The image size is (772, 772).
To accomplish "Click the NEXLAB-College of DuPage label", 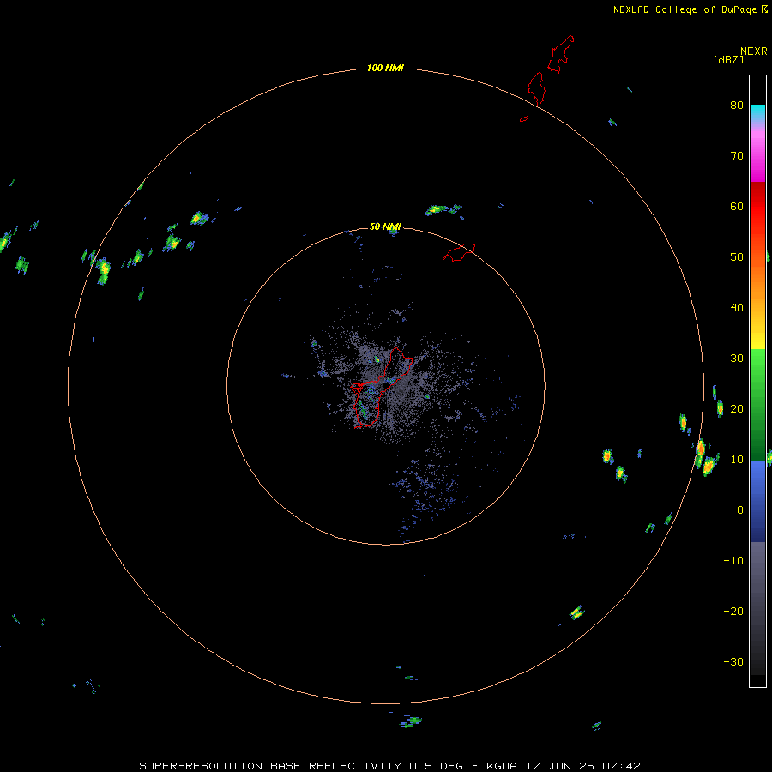I will click(685, 9).
